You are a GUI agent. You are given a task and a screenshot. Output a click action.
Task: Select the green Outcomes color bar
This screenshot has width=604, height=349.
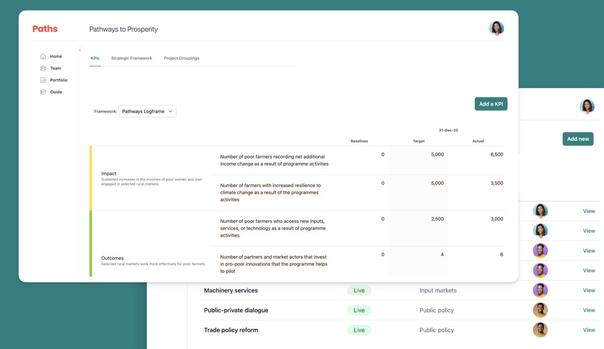point(91,243)
